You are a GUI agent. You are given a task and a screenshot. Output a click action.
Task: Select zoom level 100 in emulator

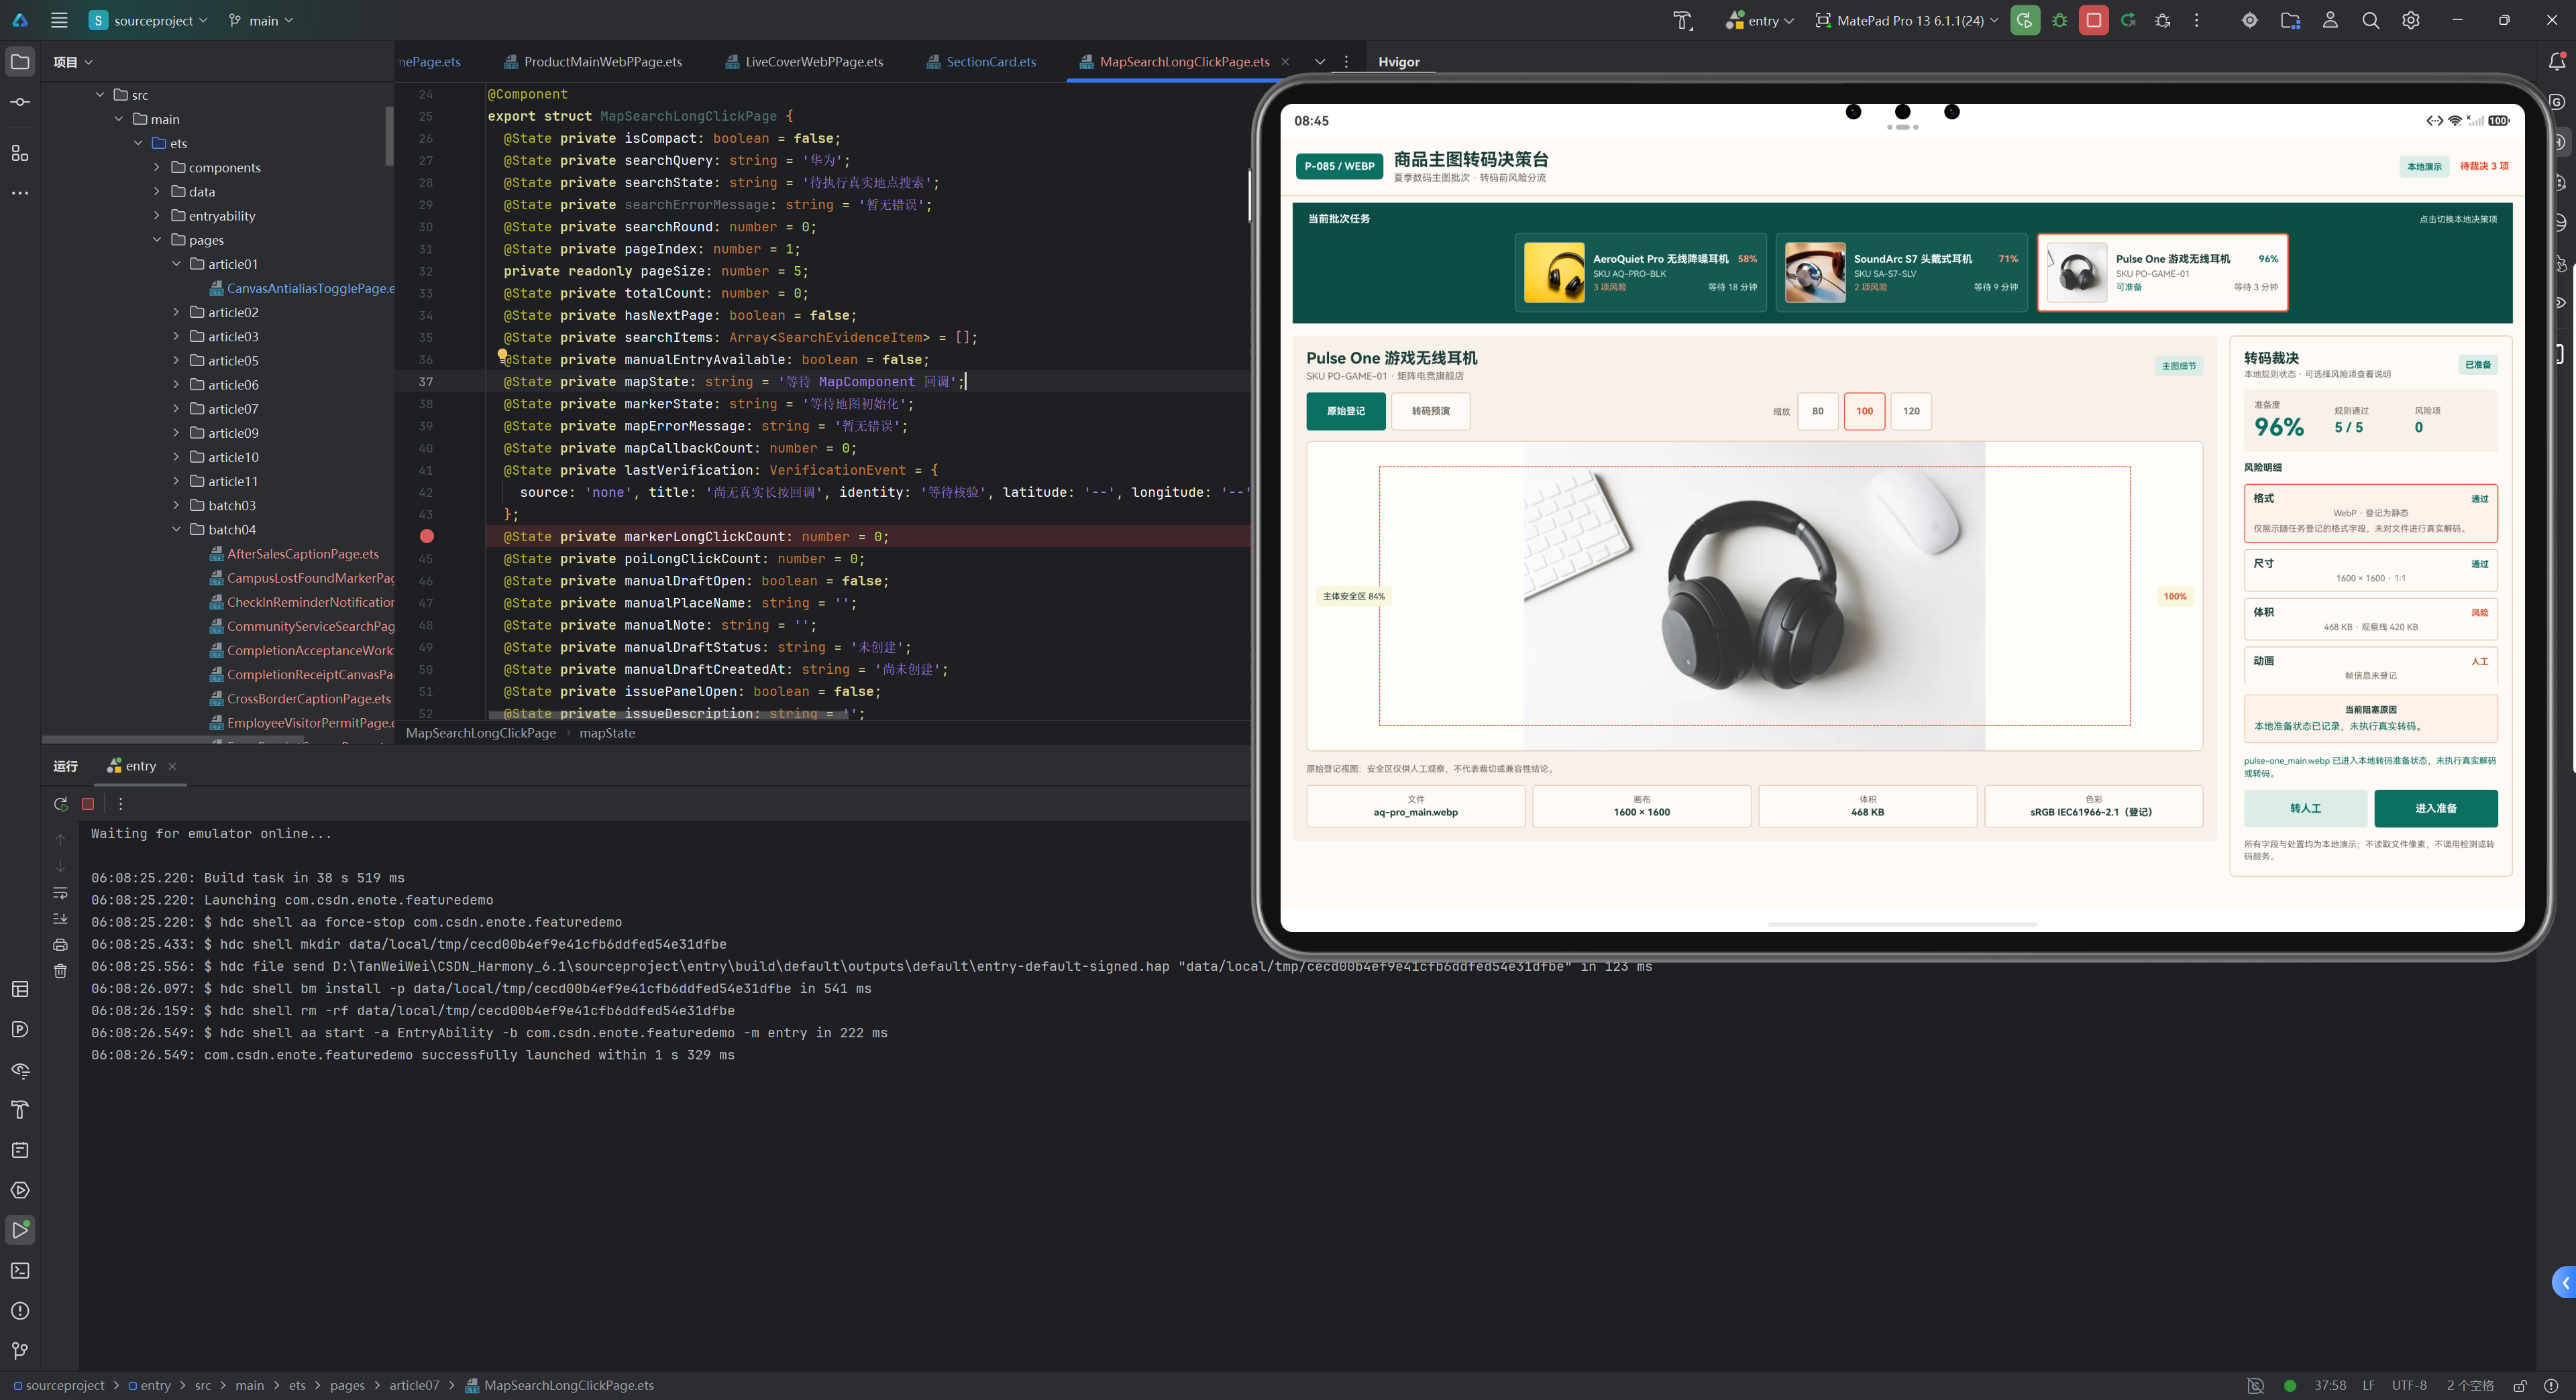tap(1864, 411)
